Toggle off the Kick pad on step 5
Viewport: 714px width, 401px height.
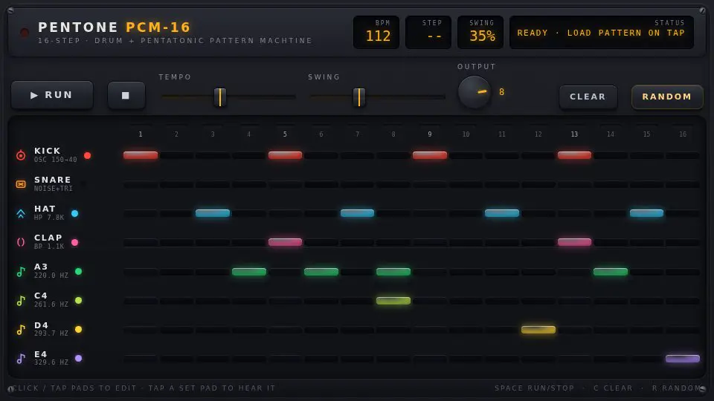(x=285, y=155)
